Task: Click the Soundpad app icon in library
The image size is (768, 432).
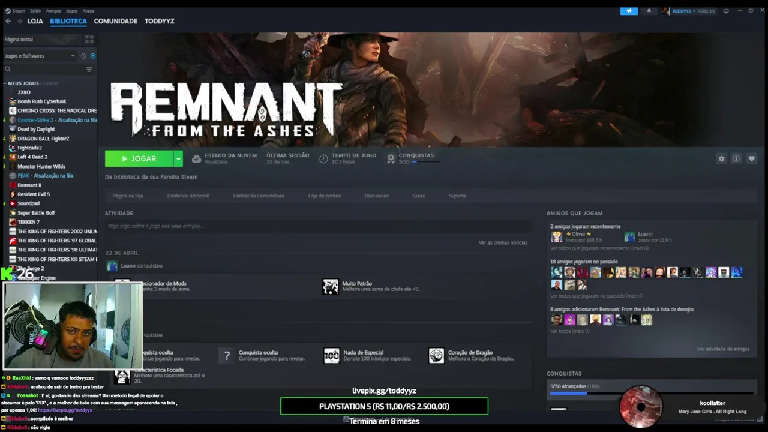Action: [13, 203]
